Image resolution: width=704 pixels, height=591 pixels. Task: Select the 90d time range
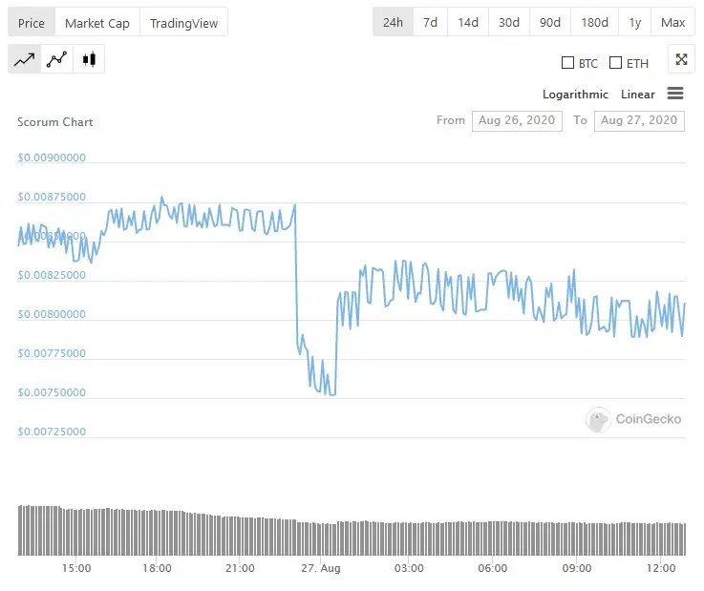coord(550,22)
